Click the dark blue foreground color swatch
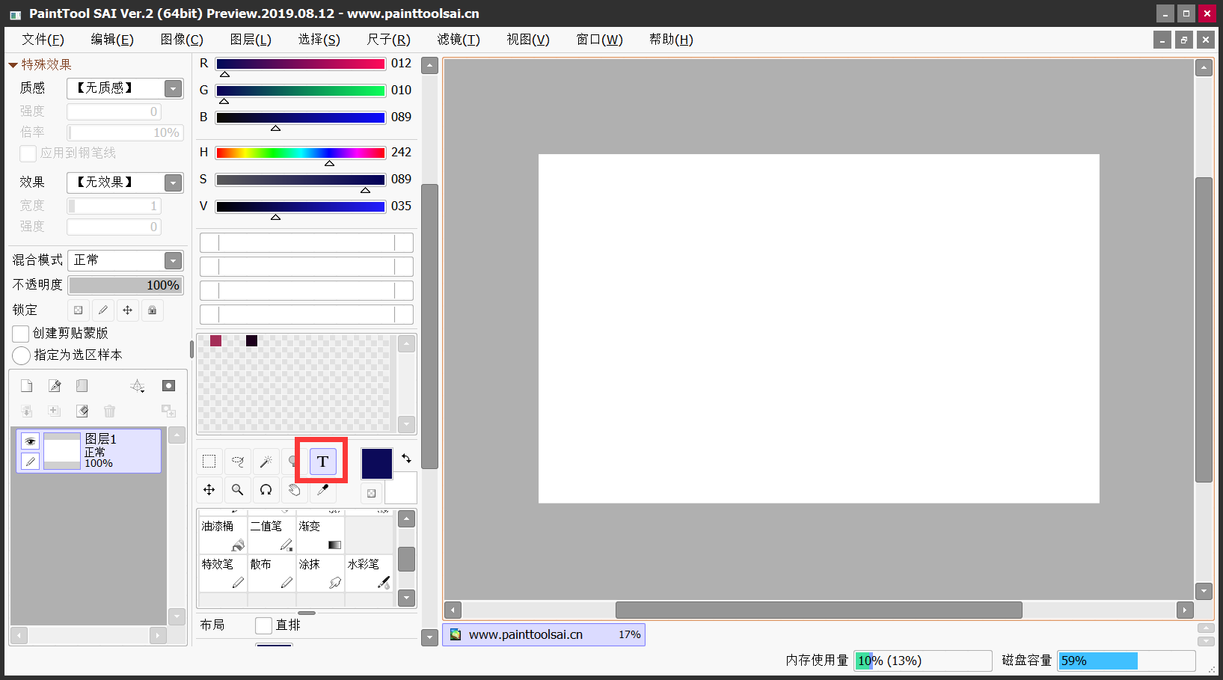Image resolution: width=1223 pixels, height=680 pixels. pyautogui.click(x=377, y=464)
